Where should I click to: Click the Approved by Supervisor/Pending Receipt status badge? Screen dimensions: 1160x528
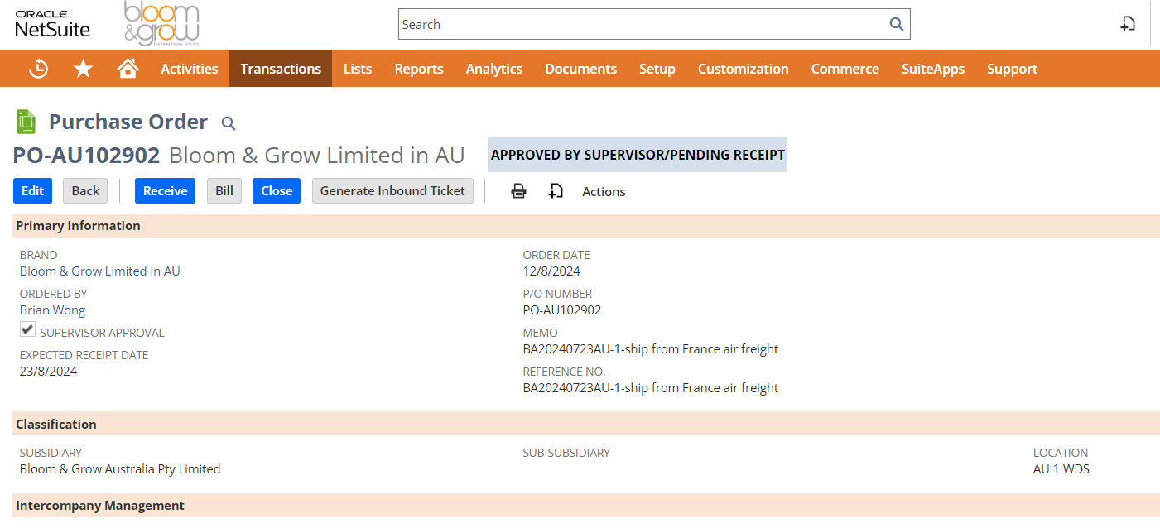click(638, 155)
